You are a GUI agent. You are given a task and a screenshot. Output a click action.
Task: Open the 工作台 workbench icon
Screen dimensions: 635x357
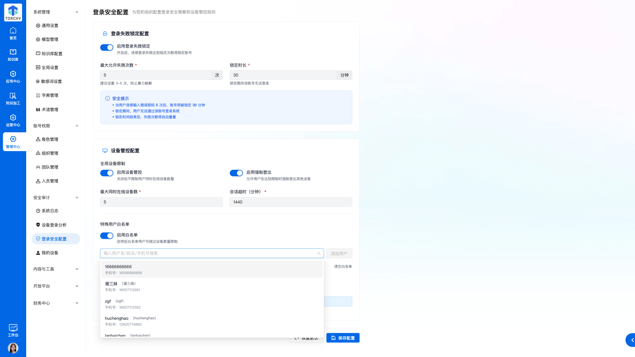point(13,330)
